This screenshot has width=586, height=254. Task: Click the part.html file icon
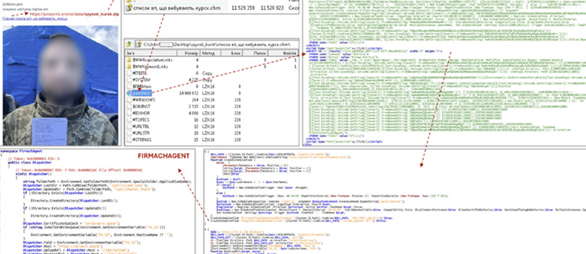click(x=130, y=93)
